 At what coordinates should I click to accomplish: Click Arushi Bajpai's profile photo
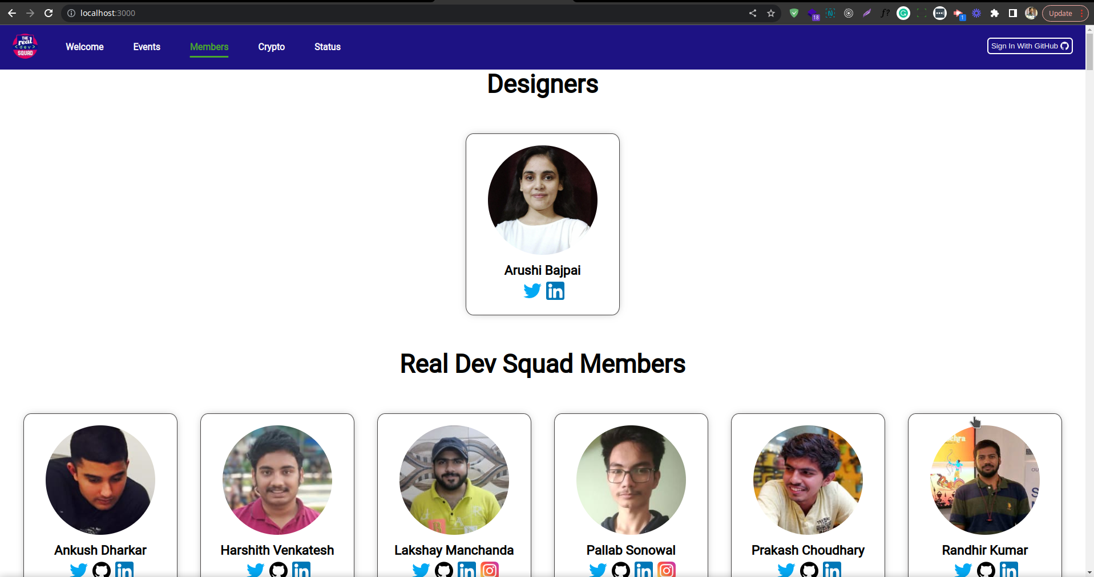coord(543,200)
